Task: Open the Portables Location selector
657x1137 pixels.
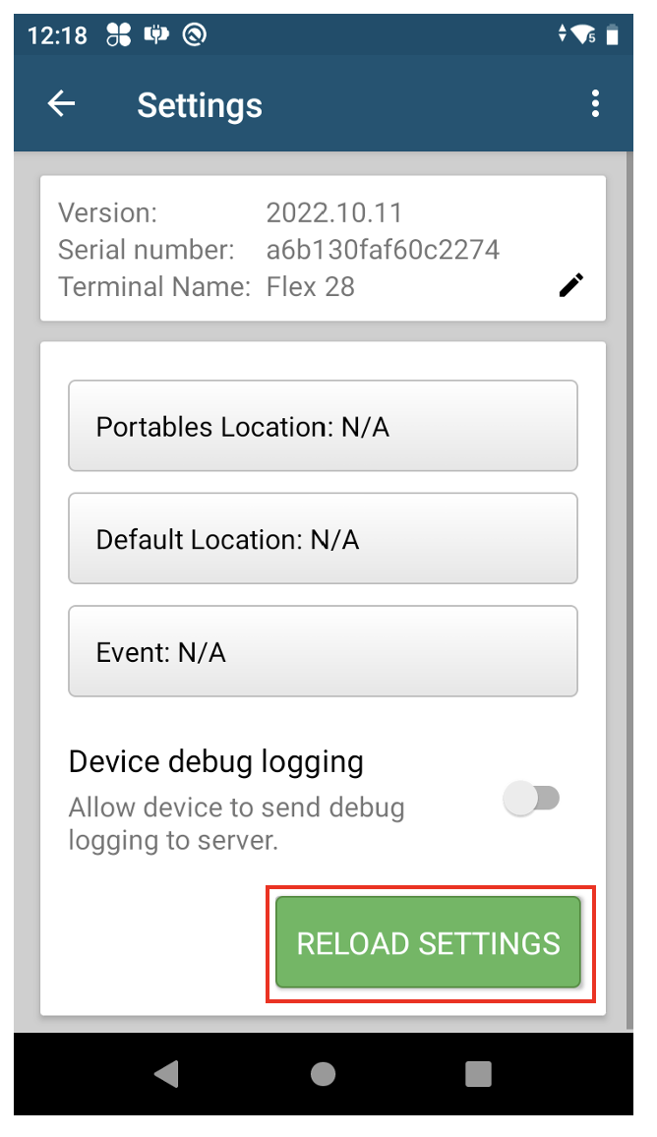Action: 323,426
